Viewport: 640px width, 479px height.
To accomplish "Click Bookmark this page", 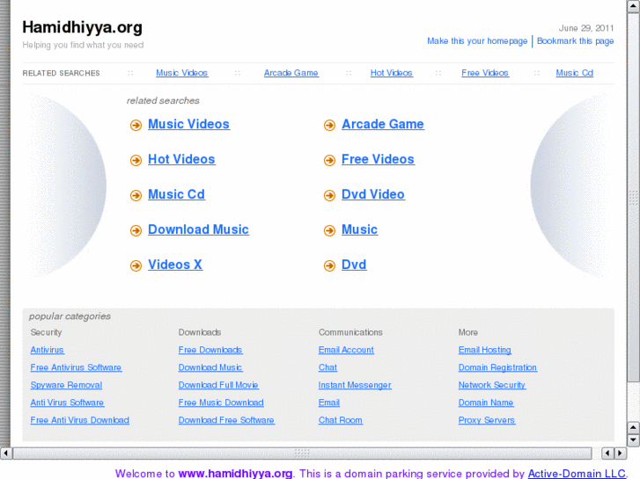I will click(575, 40).
